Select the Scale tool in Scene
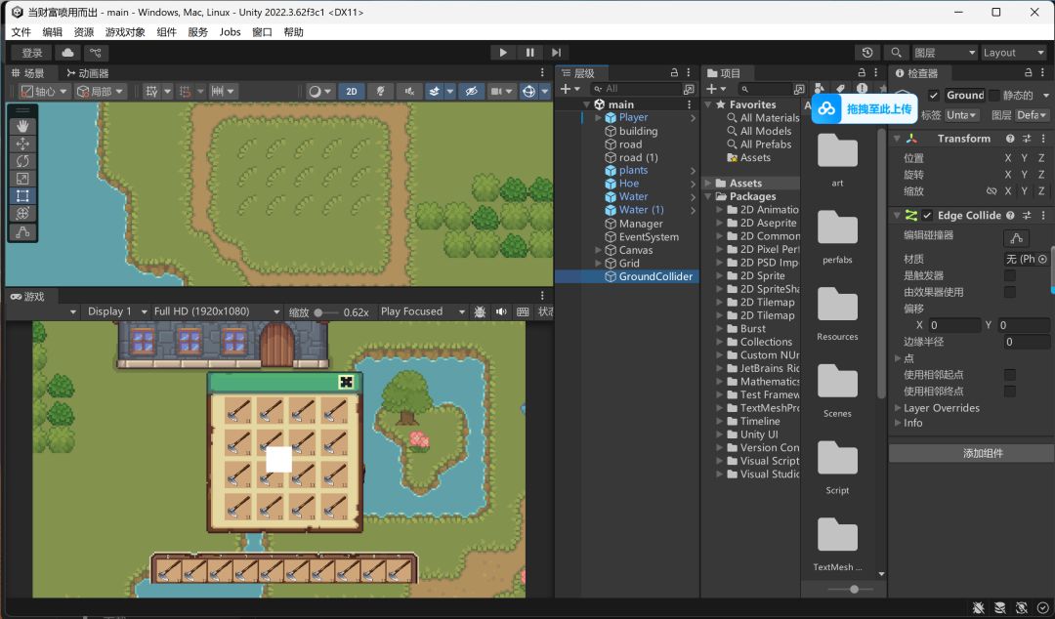This screenshot has width=1055, height=619. tap(22, 179)
